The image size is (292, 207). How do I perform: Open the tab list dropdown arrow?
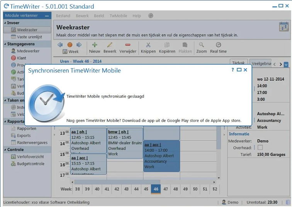[x=286, y=64]
